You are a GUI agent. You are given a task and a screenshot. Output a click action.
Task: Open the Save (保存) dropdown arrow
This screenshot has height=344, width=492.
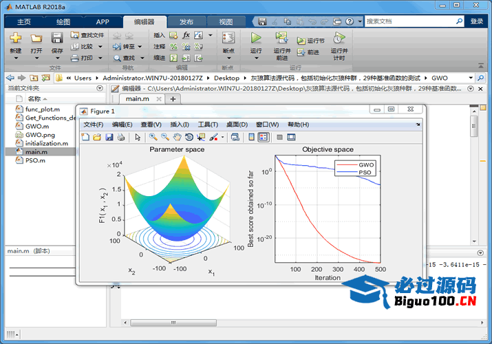(x=57, y=58)
